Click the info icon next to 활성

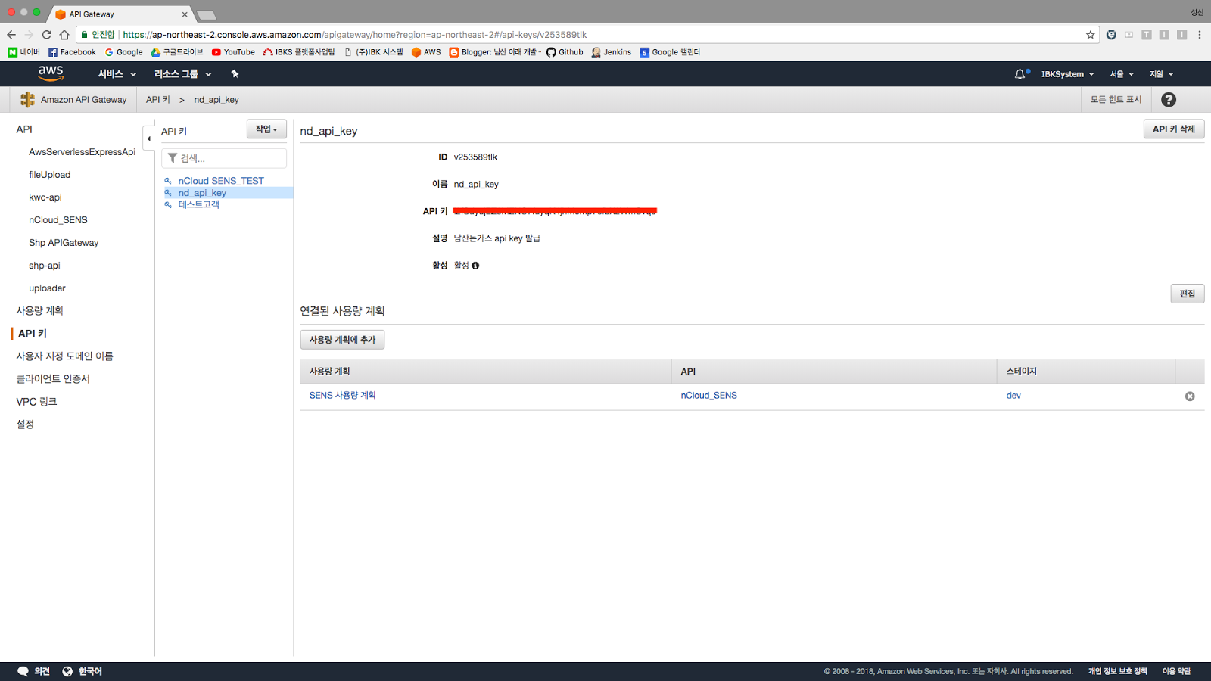click(475, 266)
